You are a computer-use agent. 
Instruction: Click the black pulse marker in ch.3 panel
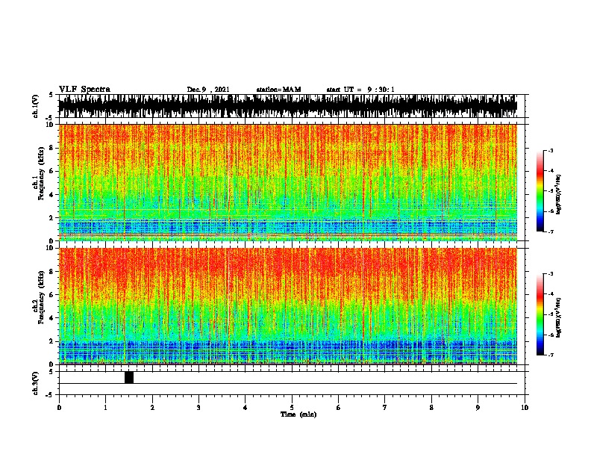pos(129,377)
